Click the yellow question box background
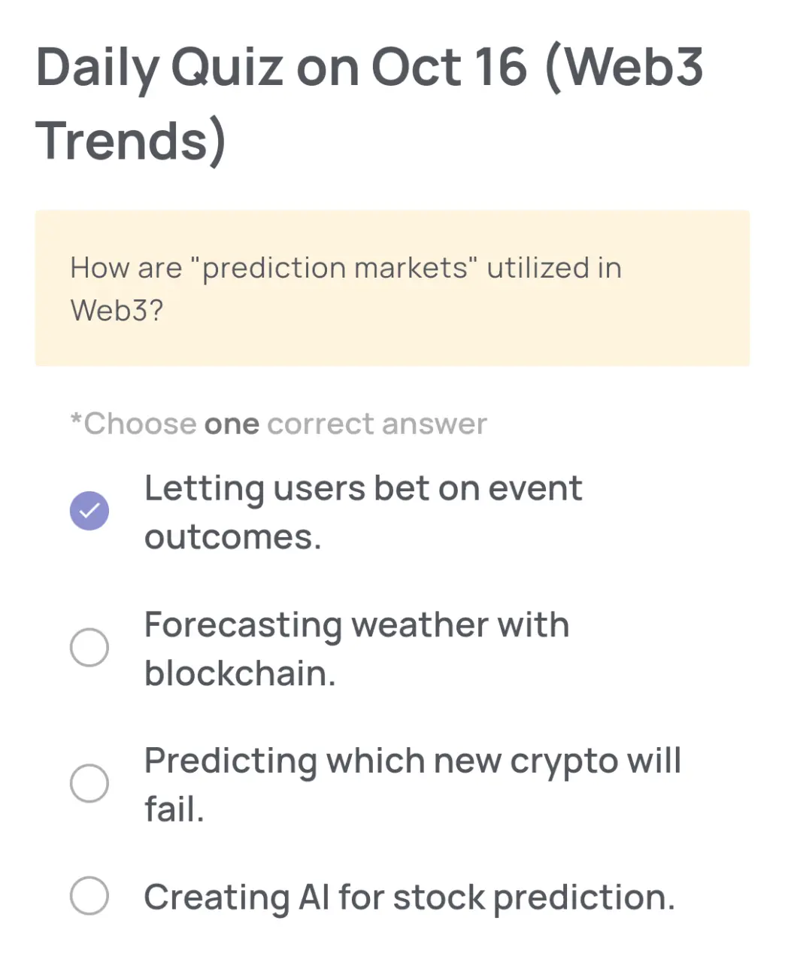Viewport: 785px width, 963px height. coord(392,288)
